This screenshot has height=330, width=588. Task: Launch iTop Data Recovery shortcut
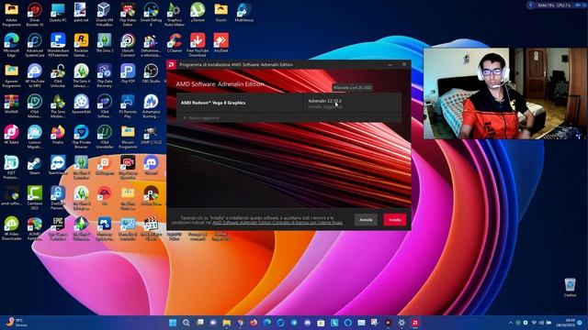[x=104, y=75]
